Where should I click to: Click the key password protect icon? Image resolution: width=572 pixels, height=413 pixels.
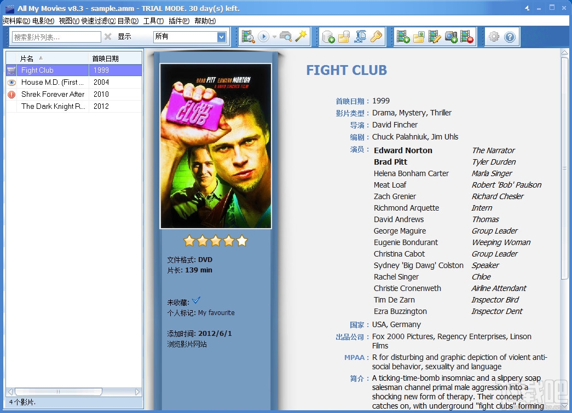tap(376, 37)
